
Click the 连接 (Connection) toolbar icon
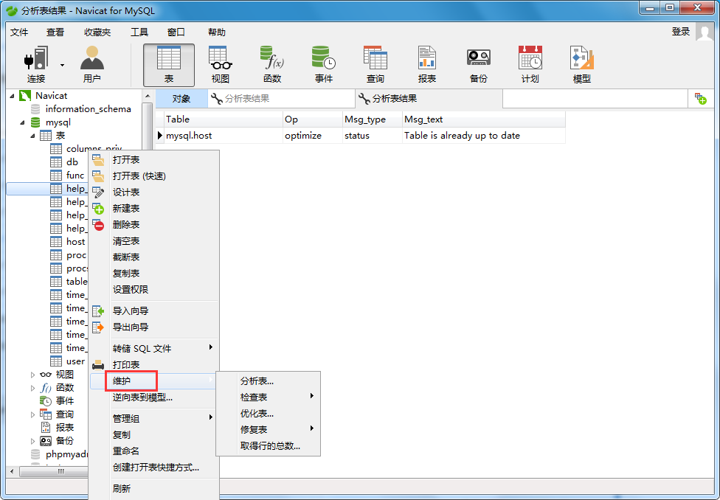tap(36, 64)
